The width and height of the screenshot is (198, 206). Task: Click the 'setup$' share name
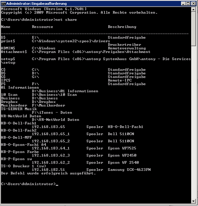click(8, 59)
